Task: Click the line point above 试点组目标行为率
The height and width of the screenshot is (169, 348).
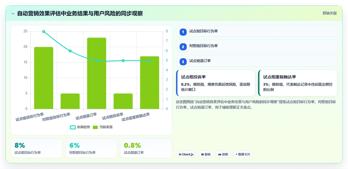Action: click(44, 32)
